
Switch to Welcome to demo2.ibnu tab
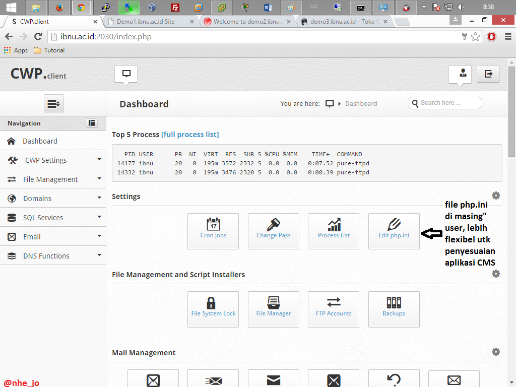[x=247, y=22]
